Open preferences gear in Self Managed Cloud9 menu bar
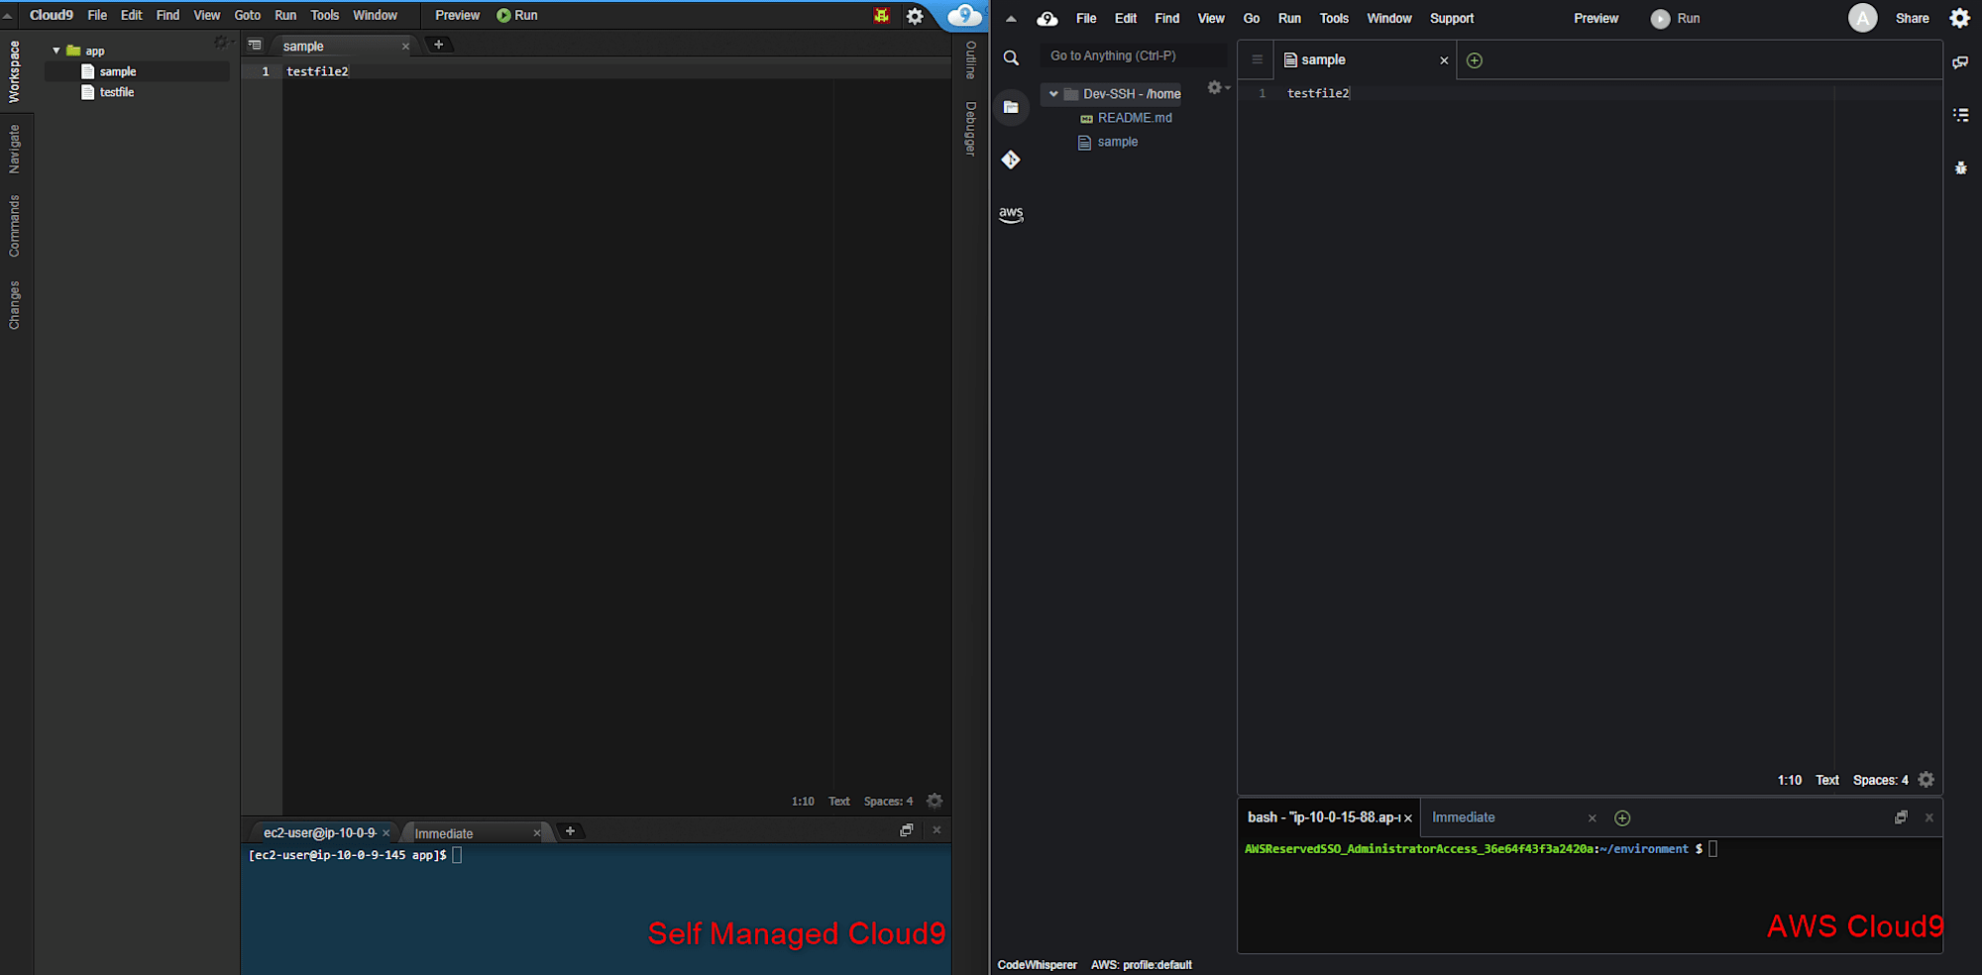This screenshot has width=1982, height=975. (915, 16)
